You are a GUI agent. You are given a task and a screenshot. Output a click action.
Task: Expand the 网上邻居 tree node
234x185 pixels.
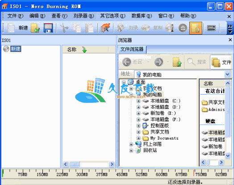[x=131, y=144]
